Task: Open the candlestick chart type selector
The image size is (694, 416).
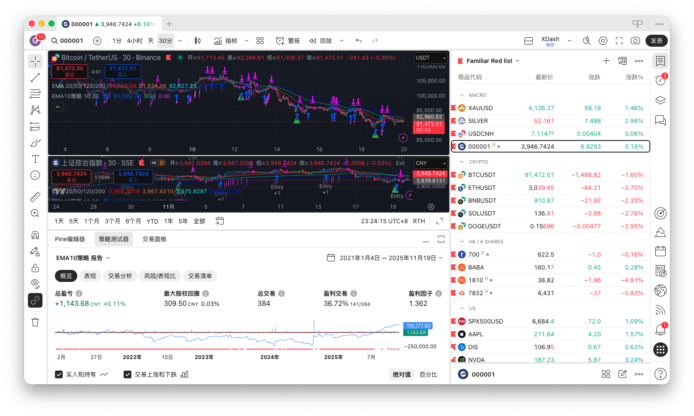Action: [197, 41]
